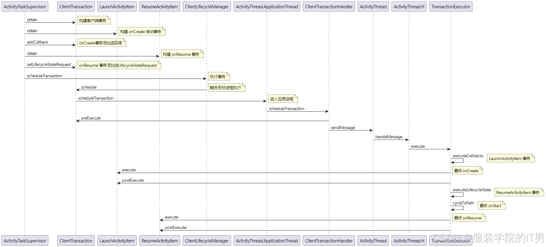Select the note onCreate事务添加进回调
Image resolution: width=546 pixels, height=247 pixels.
coord(102,43)
